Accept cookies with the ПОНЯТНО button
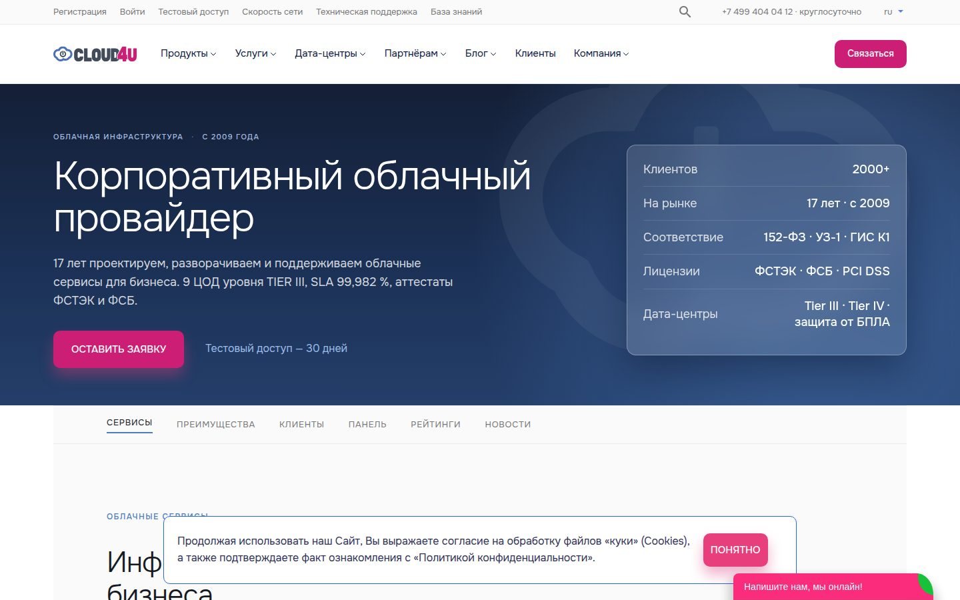Screen dimensions: 960x600 pos(735,550)
